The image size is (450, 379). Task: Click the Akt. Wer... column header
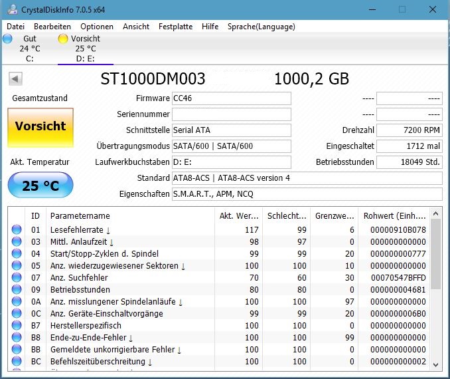(239, 215)
